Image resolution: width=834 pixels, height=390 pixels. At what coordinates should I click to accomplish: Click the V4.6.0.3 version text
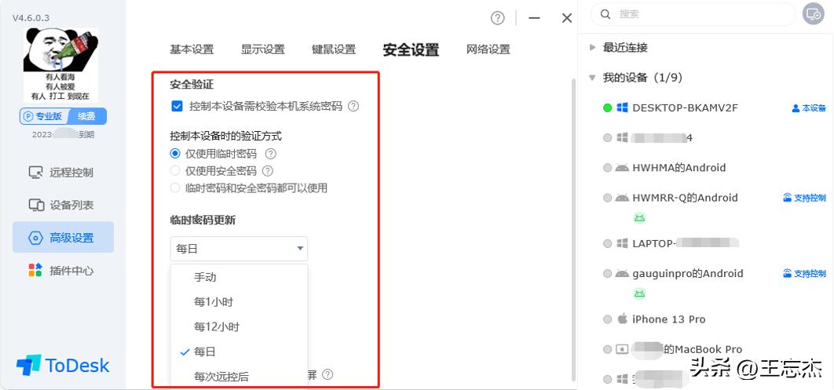31,17
